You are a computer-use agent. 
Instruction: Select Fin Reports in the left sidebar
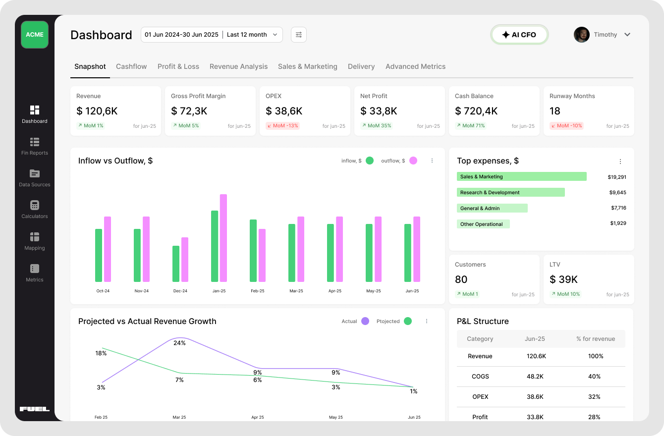coord(34,146)
